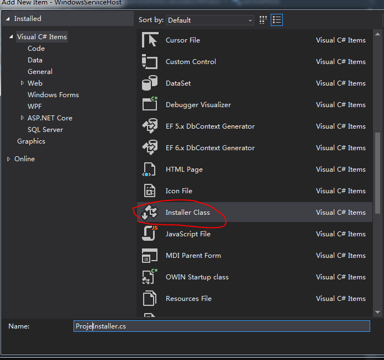Select the General category

pos(40,71)
